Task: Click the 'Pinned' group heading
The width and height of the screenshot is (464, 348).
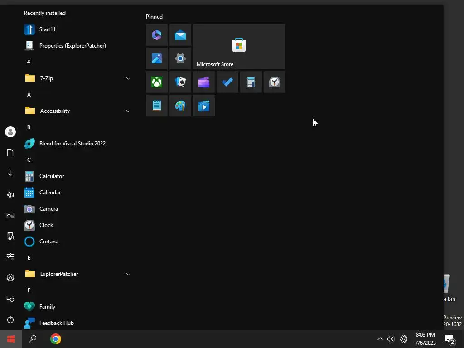Action: pos(154,17)
